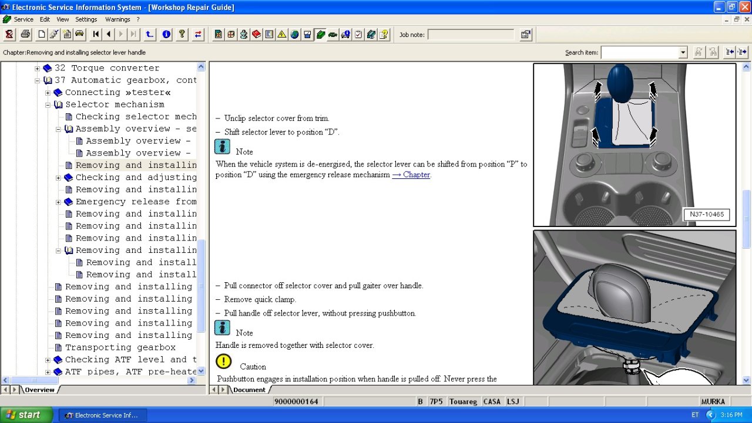Viewport: 752px width, 423px height.
Task: Click the Job note input field
Action: point(471,35)
